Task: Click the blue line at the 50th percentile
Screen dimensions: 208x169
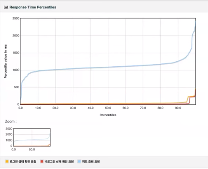Action: click(108, 67)
